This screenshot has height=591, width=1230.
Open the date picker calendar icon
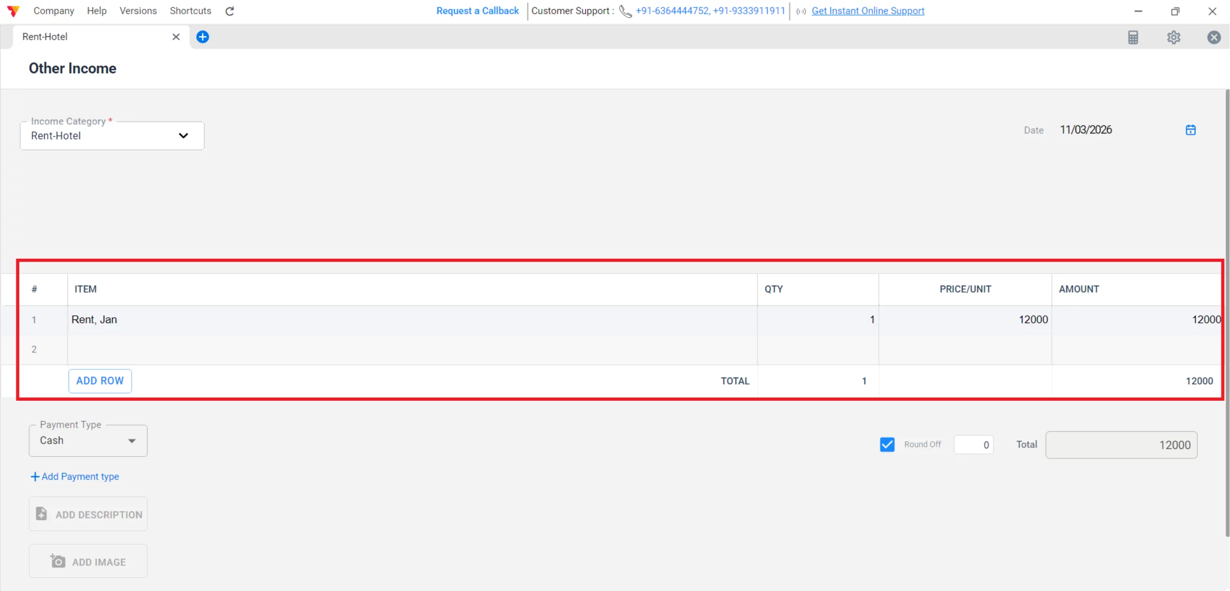(x=1191, y=129)
